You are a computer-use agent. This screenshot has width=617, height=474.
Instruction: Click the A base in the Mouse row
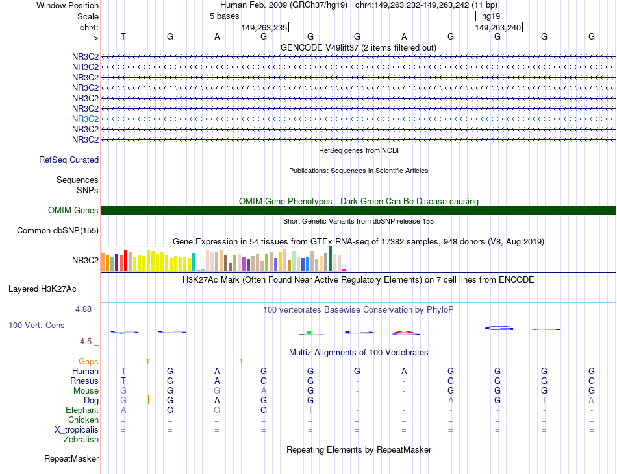click(x=264, y=390)
